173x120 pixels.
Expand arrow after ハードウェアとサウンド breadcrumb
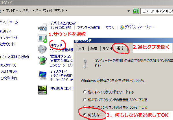tap(67, 11)
